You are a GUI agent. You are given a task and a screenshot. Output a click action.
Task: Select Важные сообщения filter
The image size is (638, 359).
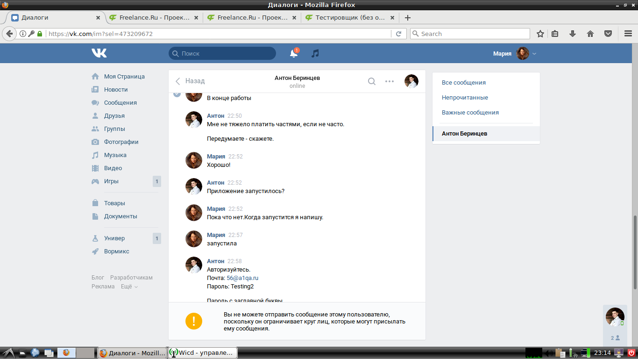(x=470, y=113)
